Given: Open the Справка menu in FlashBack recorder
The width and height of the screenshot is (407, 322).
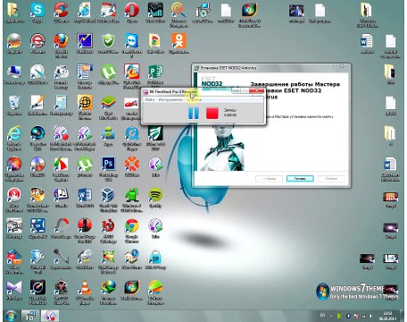Looking at the screenshot, I should click(194, 99).
